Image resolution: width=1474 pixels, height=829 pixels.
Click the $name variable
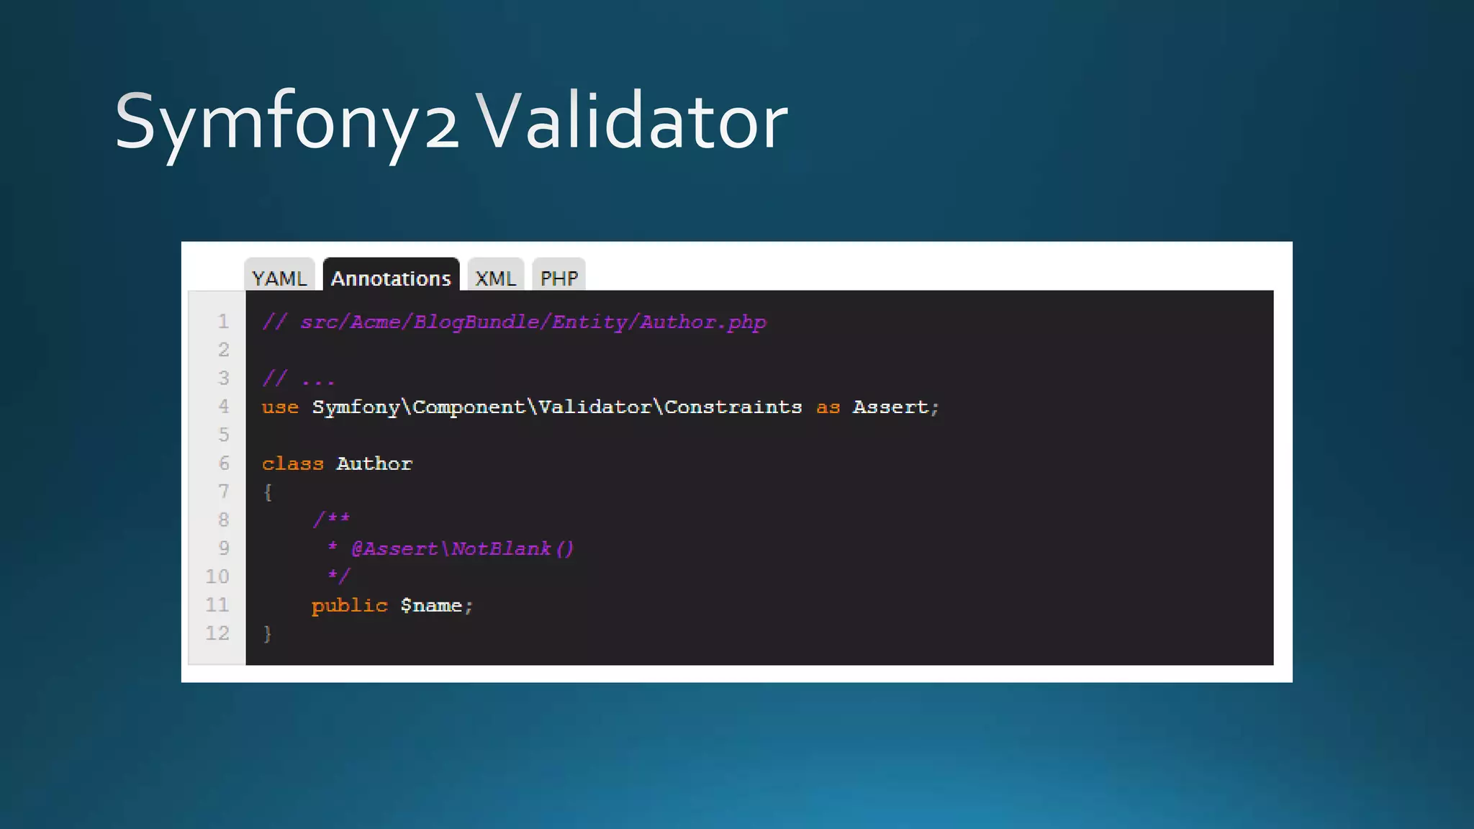pos(432,606)
